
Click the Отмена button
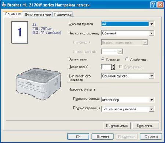103,136
